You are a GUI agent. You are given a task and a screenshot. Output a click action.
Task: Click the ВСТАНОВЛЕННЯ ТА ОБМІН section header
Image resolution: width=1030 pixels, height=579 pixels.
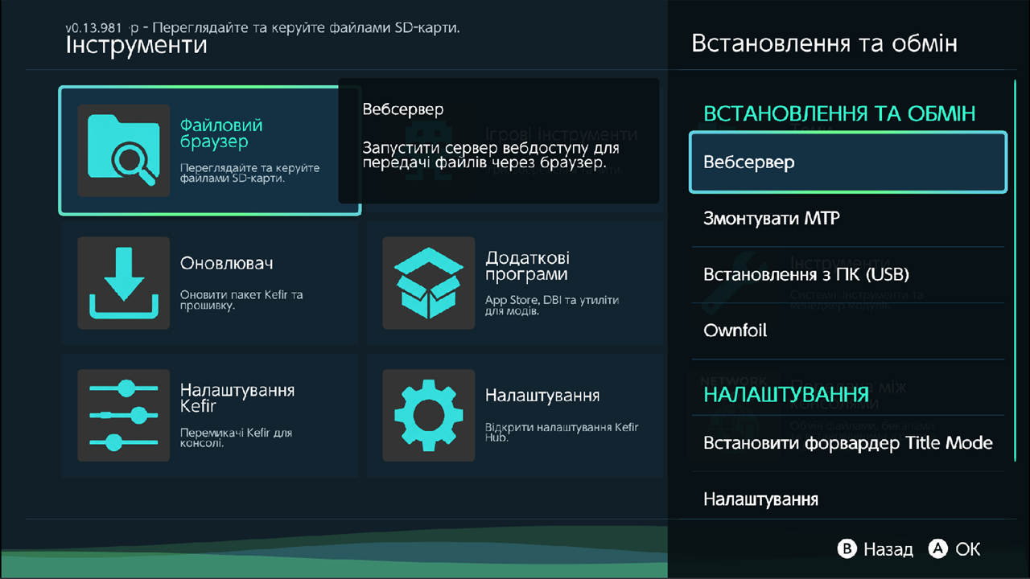tap(839, 113)
